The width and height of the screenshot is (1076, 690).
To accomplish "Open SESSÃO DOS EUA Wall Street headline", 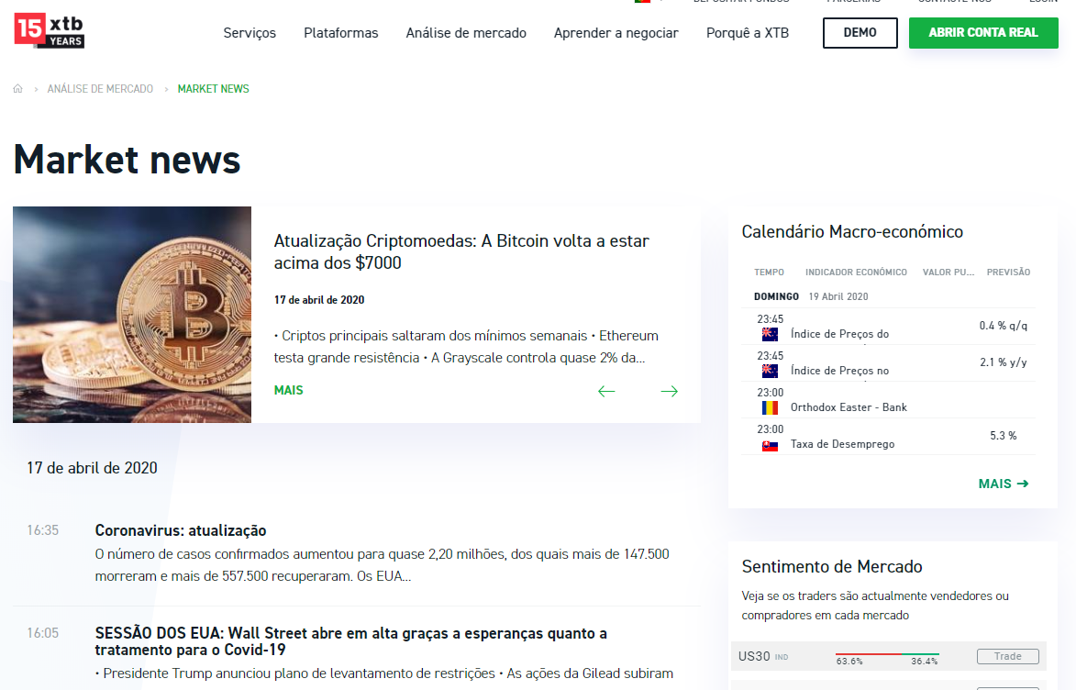I will tap(350, 641).
